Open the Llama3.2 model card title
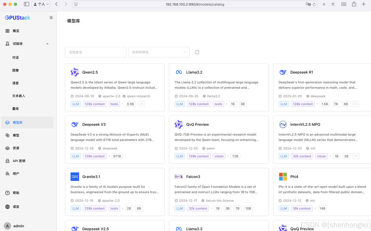Viewport: 371px width, 231px height. click(194, 72)
